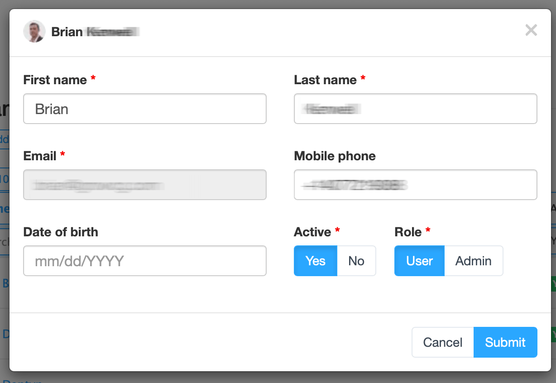Set Active to No
The height and width of the screenshot is (383, 556).
point(356,261)
